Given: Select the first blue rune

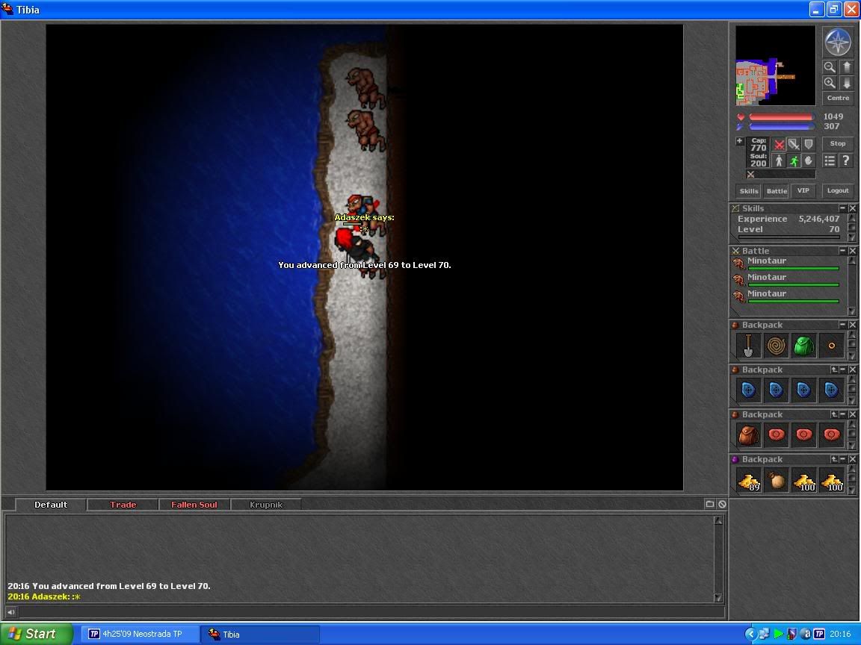Looking at the screenshot, I should coord(748,390).
